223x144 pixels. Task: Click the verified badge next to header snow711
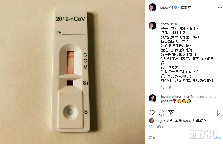coord(176,7)
